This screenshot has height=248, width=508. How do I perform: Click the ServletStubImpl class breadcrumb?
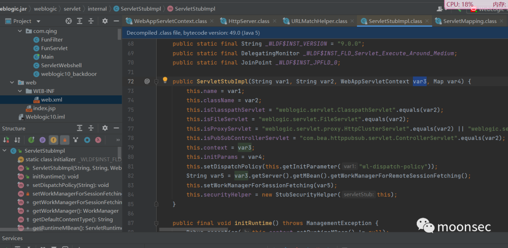click(x=137, y=9)
